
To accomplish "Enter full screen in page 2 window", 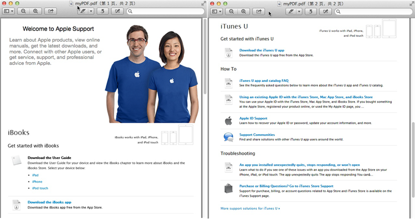I will click(x=410, y=3).
